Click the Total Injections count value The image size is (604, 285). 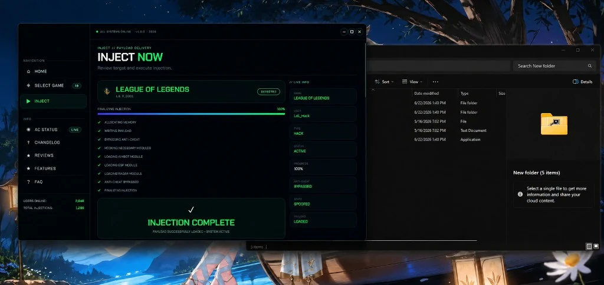click(80, 208)
